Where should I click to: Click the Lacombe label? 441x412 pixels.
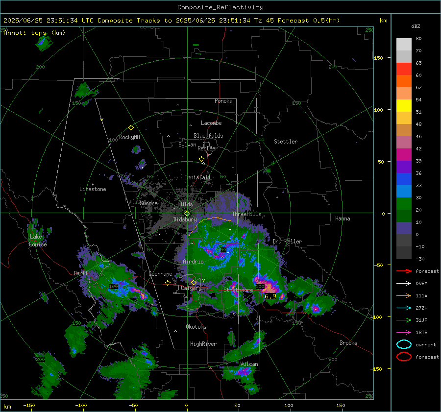tap(211, 123)
